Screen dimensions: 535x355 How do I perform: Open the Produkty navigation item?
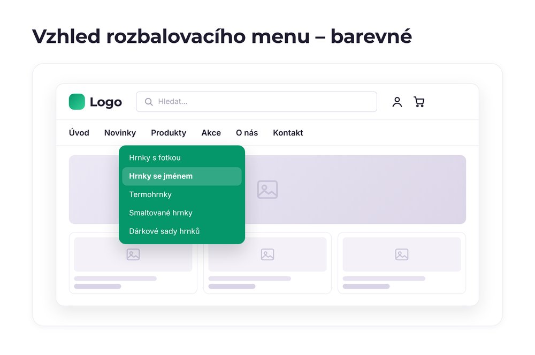pos(169,133)
